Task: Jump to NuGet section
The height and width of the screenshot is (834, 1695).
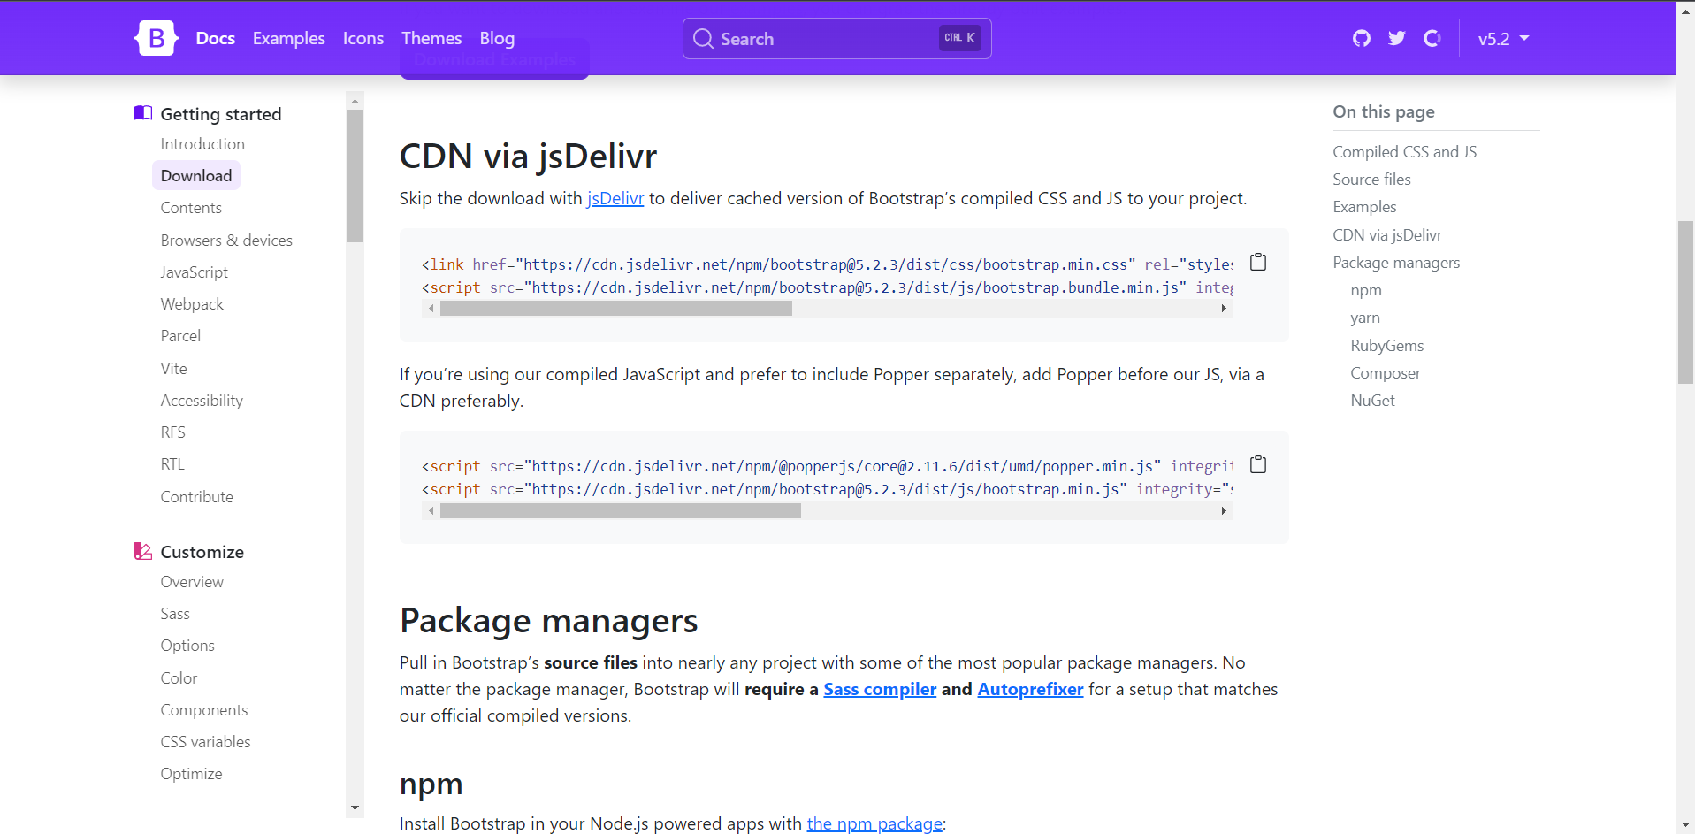Action: point(1373,401)
